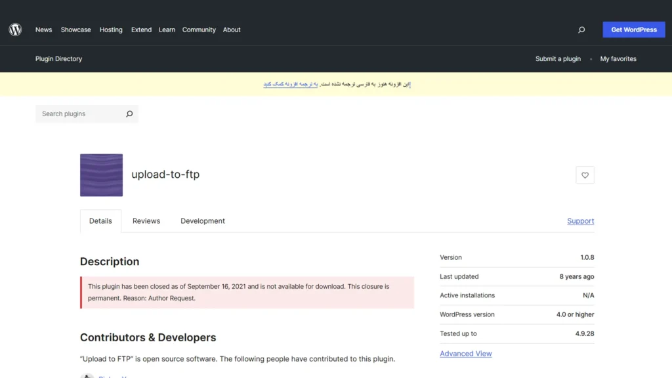Switch to the Development tab
This screenshot has width=672, height=378.
[203, 221]
